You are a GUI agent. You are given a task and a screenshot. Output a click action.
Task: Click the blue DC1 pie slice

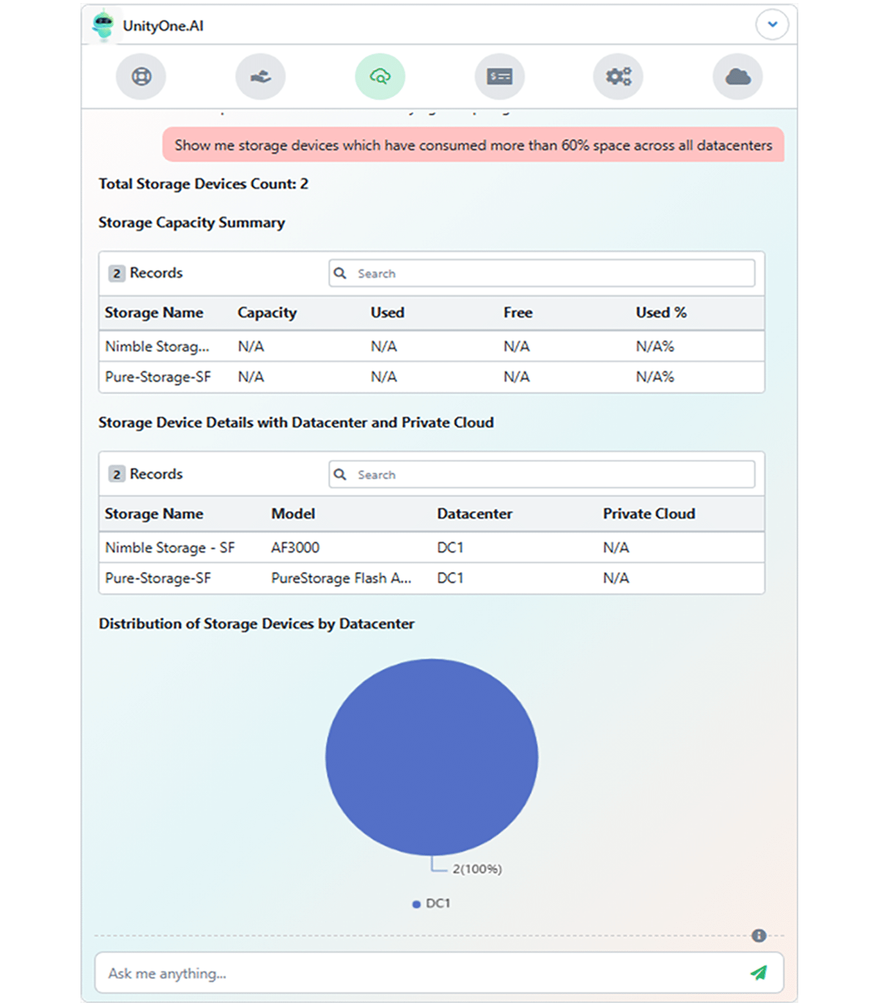click(x=432, y=756)
